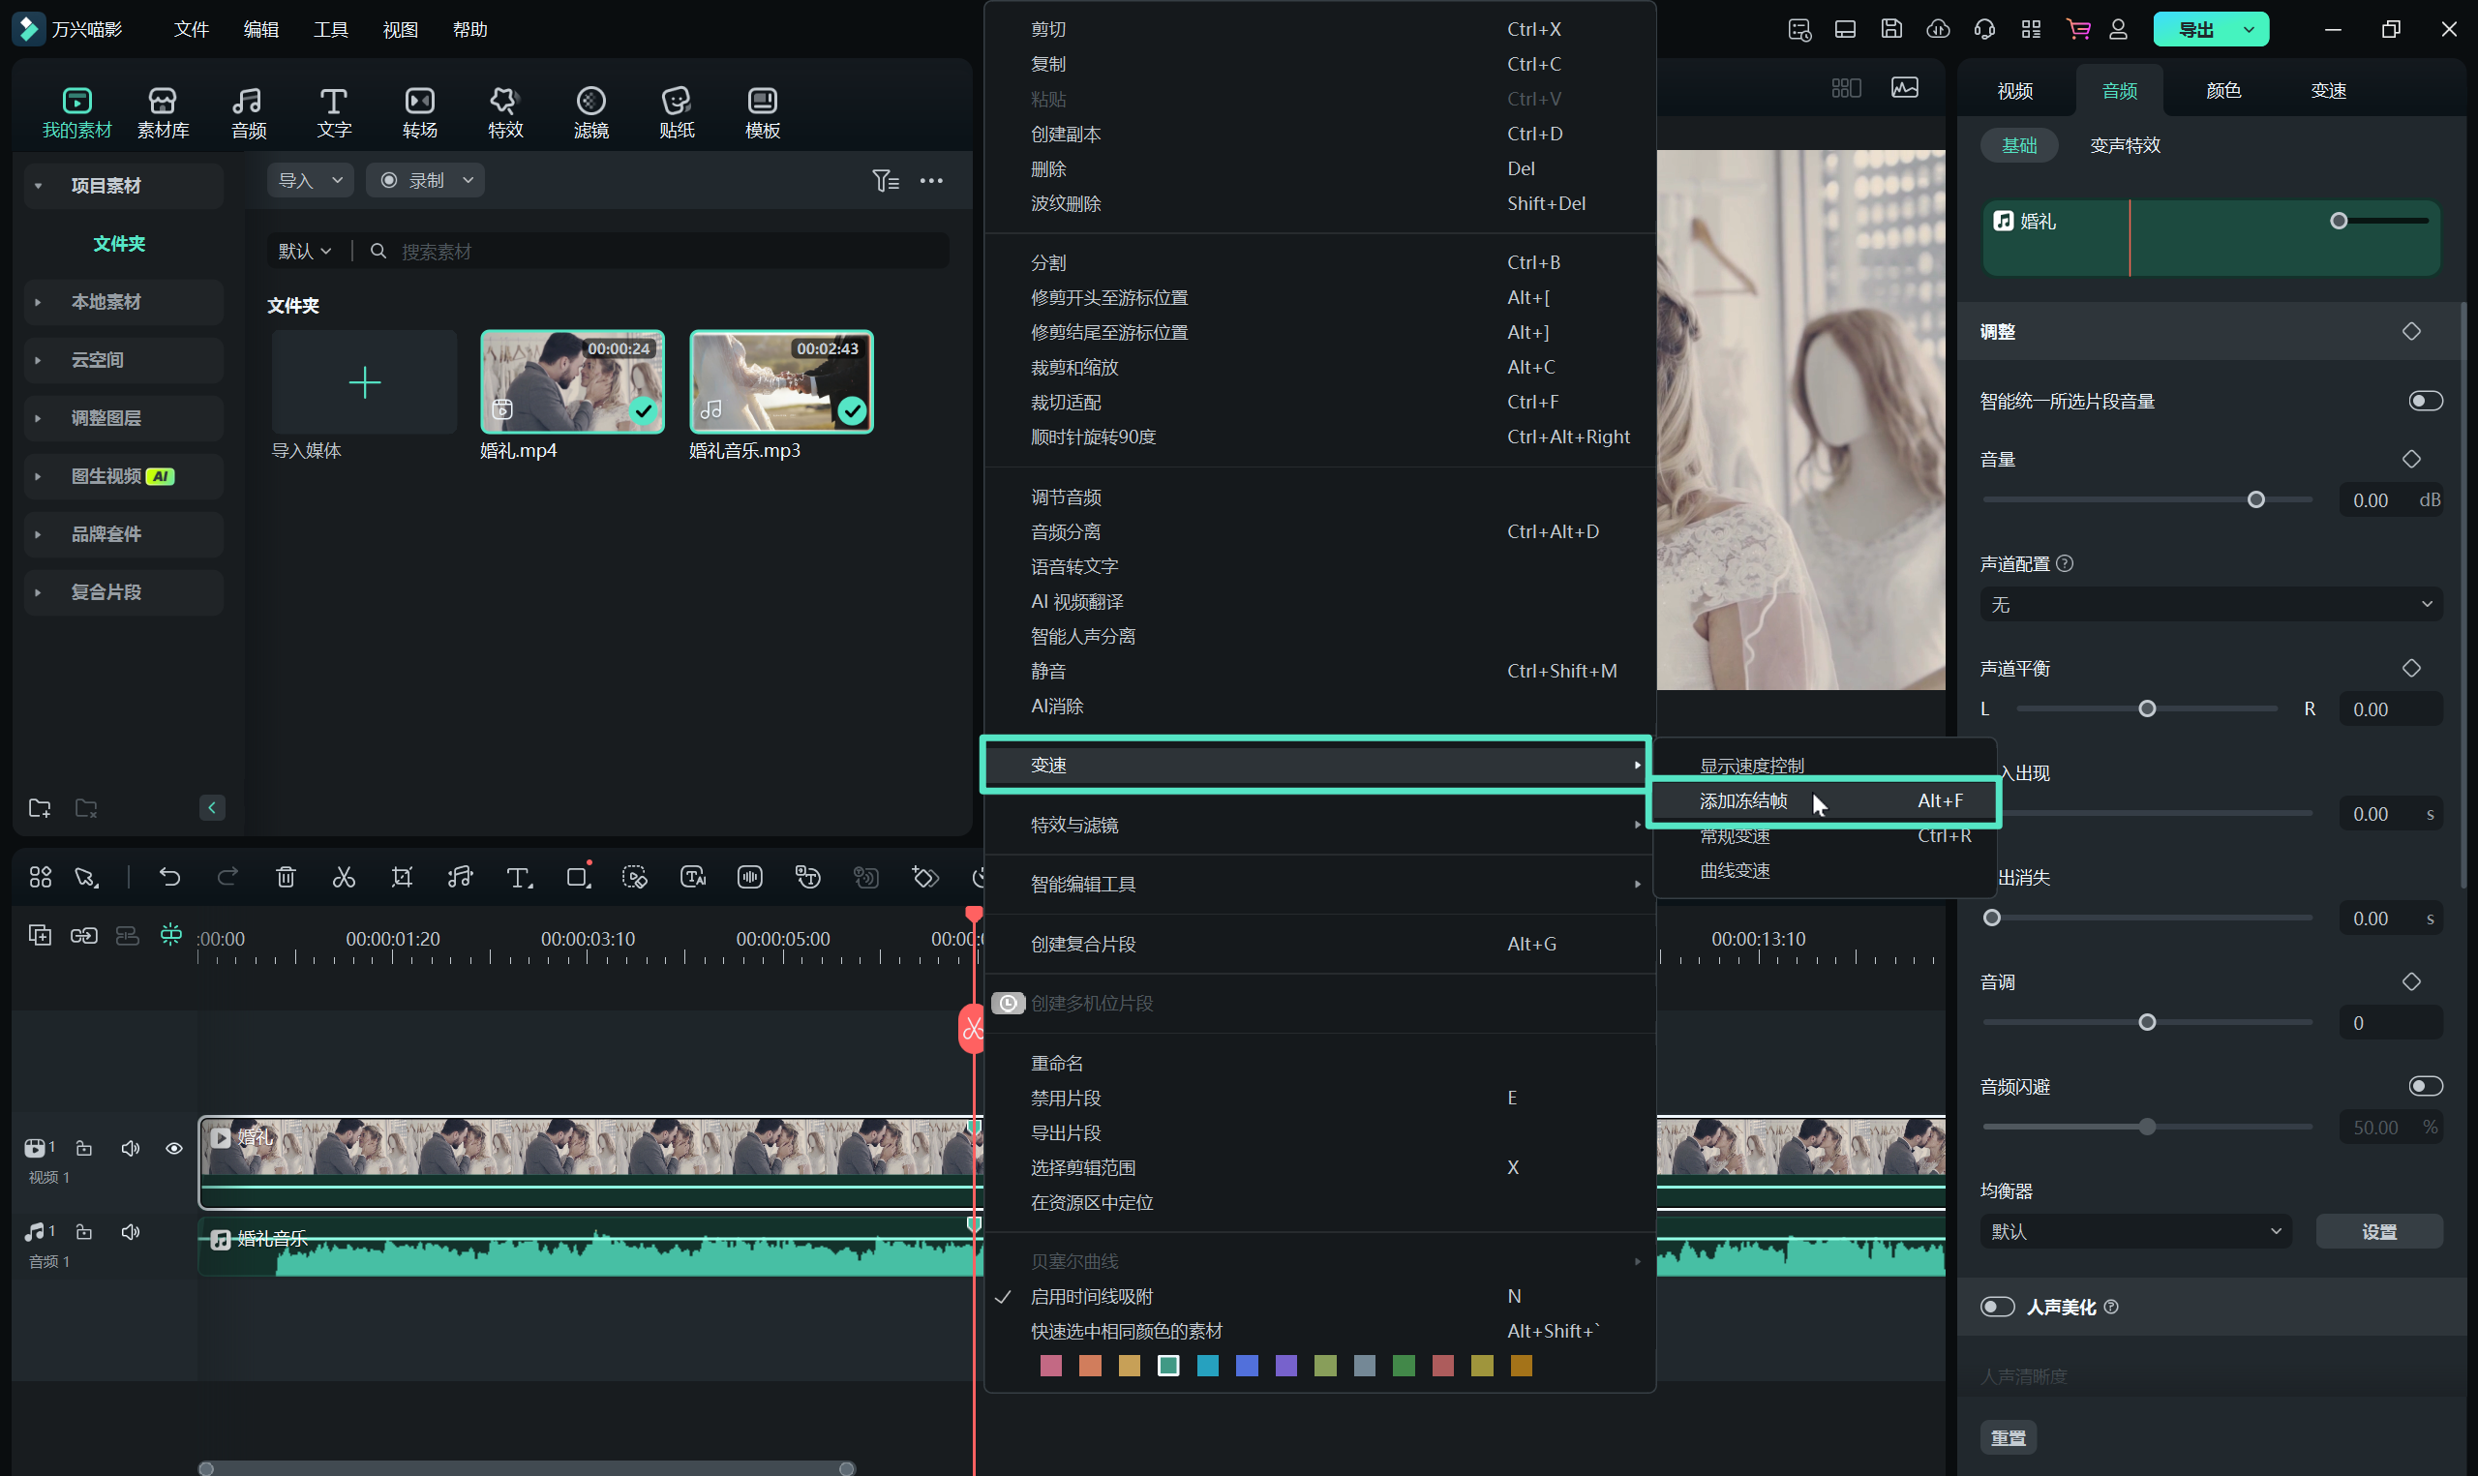Image resolution: width=2478 pixels, height=1476 pixels.
Task: Click the trash delete icon in timeline toolbar
Action: [x=286, y=877]
